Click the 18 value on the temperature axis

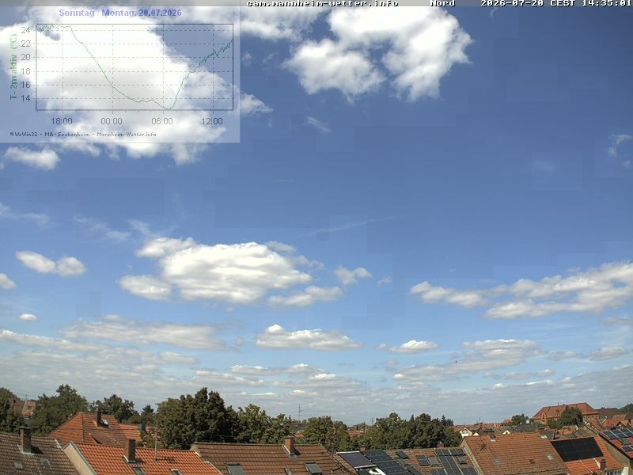26,71
